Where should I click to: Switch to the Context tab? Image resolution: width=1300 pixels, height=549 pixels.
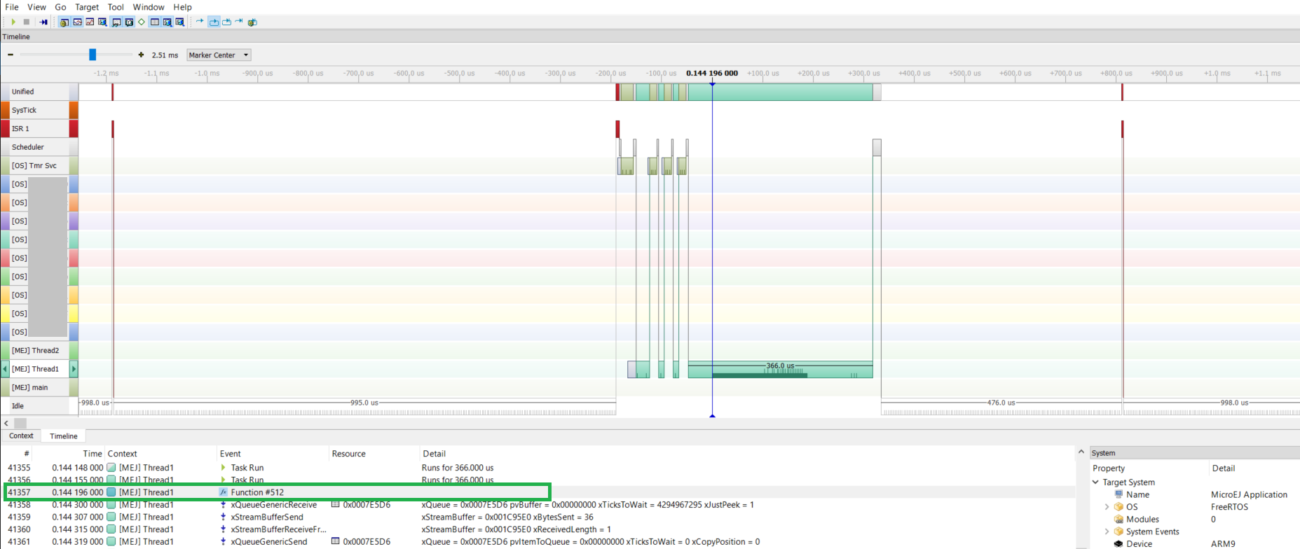[21, 436]
